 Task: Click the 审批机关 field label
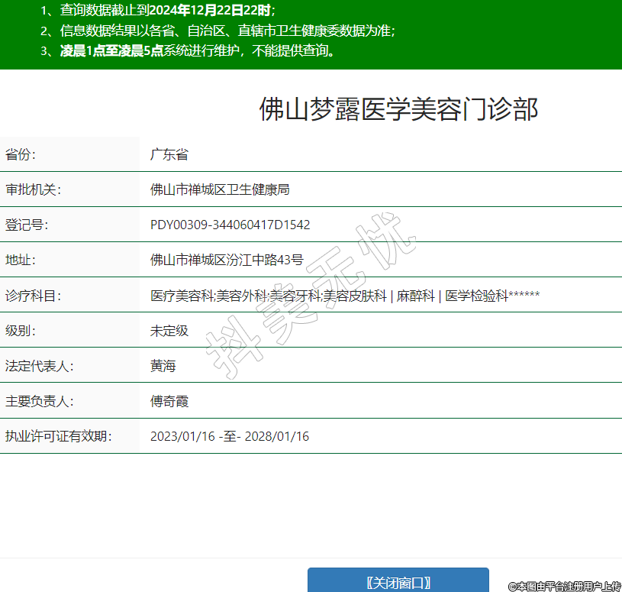(33, 189)
